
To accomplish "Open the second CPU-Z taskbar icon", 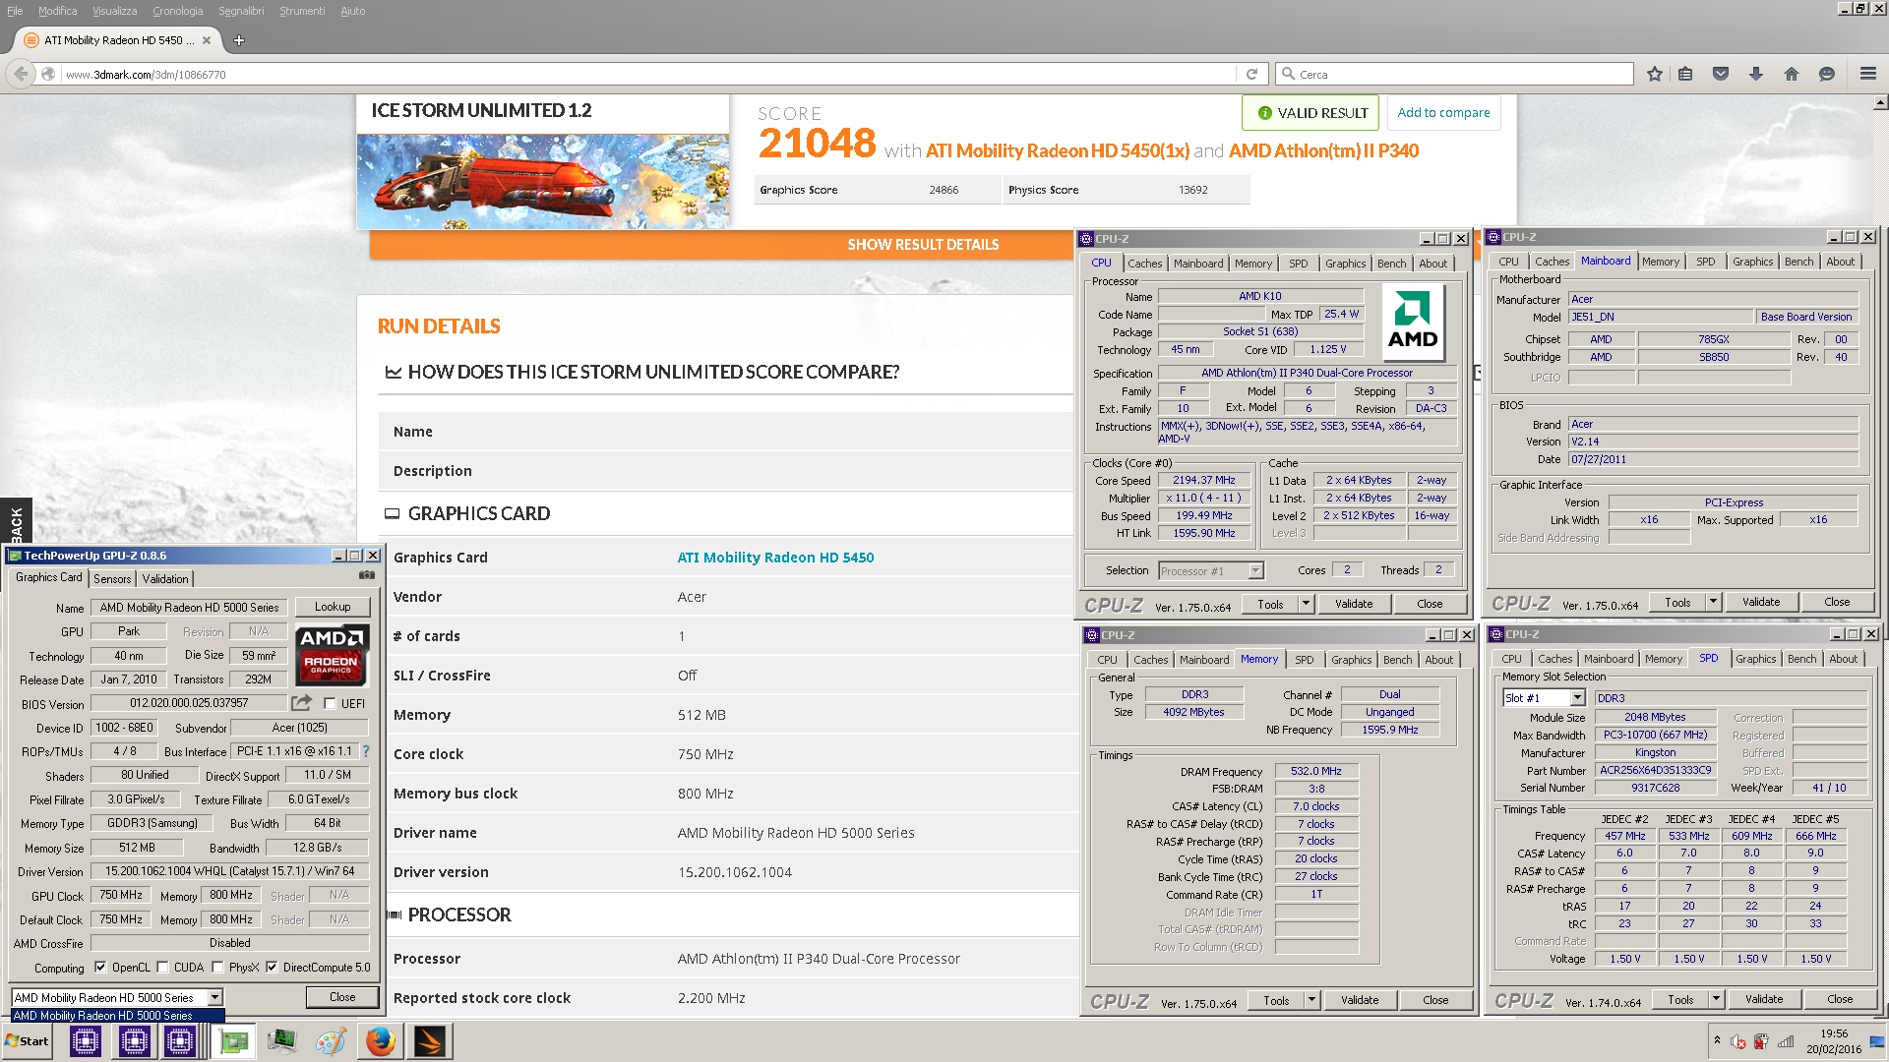I will point(134,1041).
